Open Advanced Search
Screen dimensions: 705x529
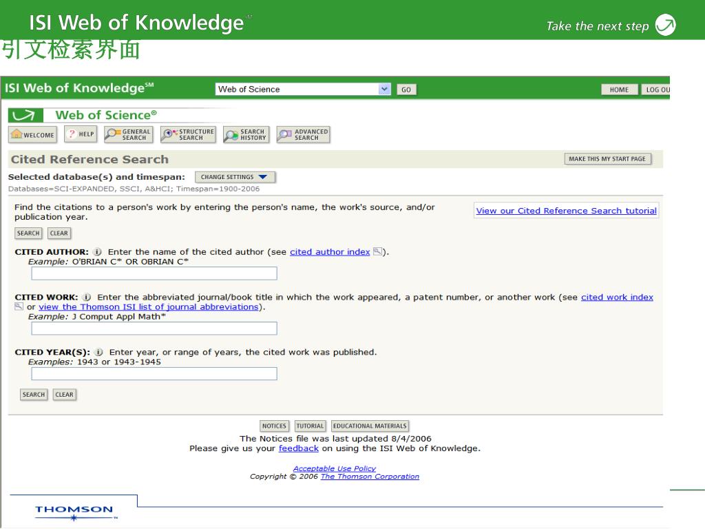[303, 134]
